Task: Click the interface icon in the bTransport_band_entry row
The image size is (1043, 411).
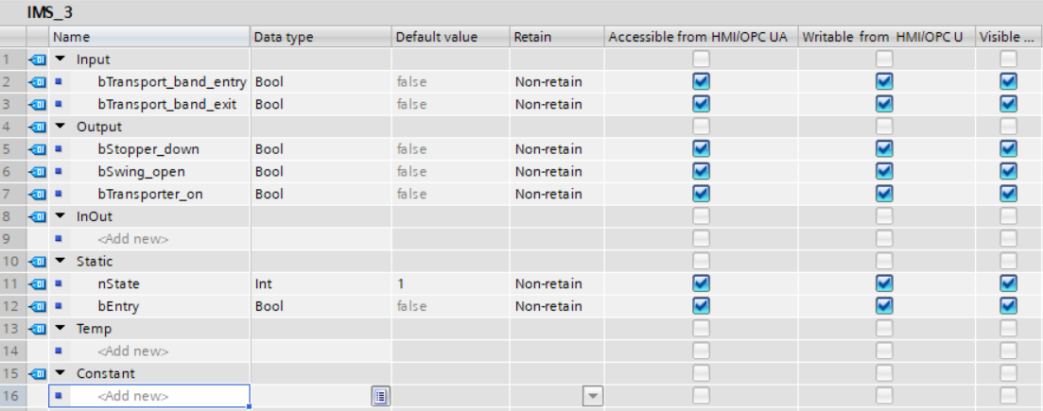Action: [37, 82]
